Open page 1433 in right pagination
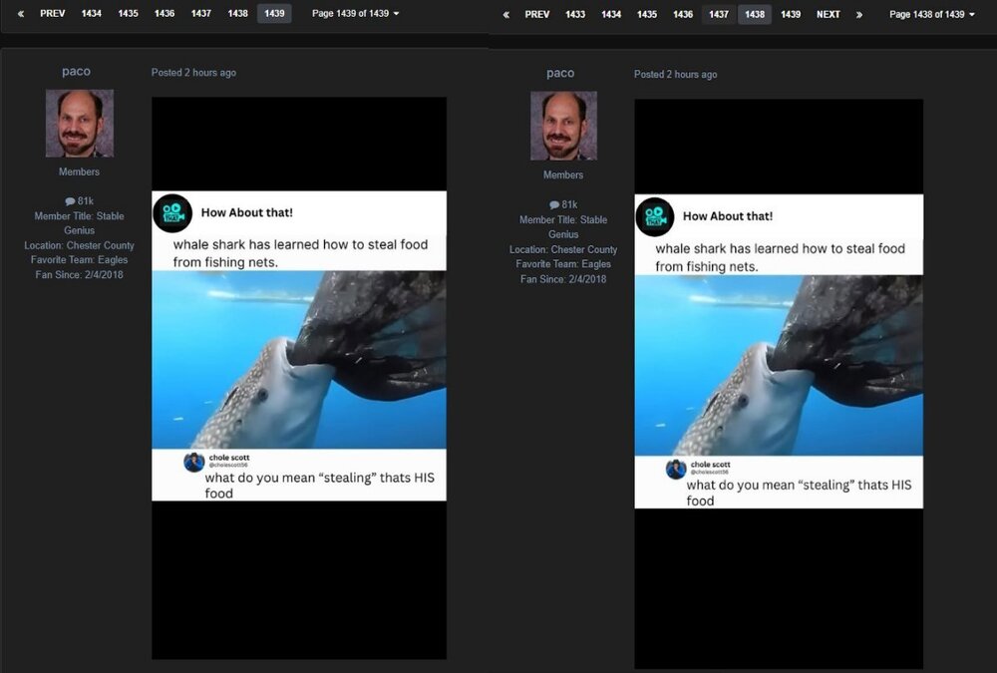This screenshot has height=673, width=997. (x=575, y=14)
